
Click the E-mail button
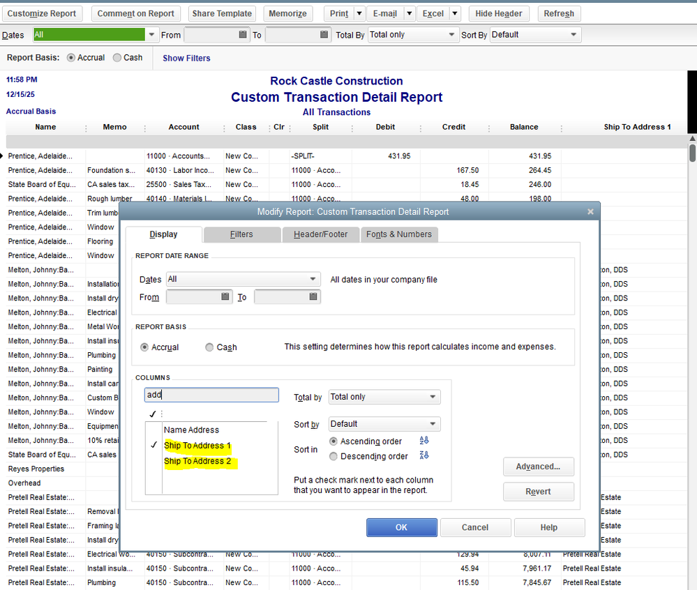(385, 14)
